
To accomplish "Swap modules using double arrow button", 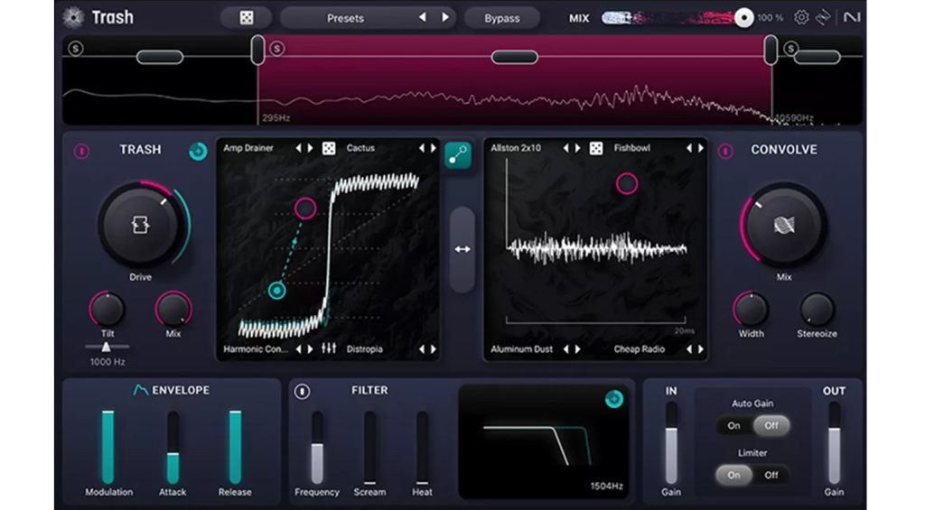I will (x=462, y=249).
